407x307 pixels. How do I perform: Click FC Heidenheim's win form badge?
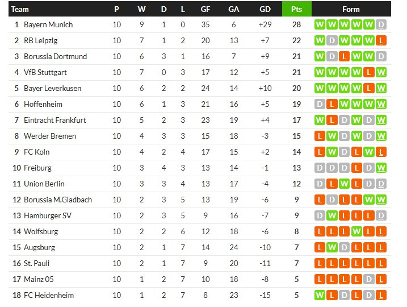point(319,295)
